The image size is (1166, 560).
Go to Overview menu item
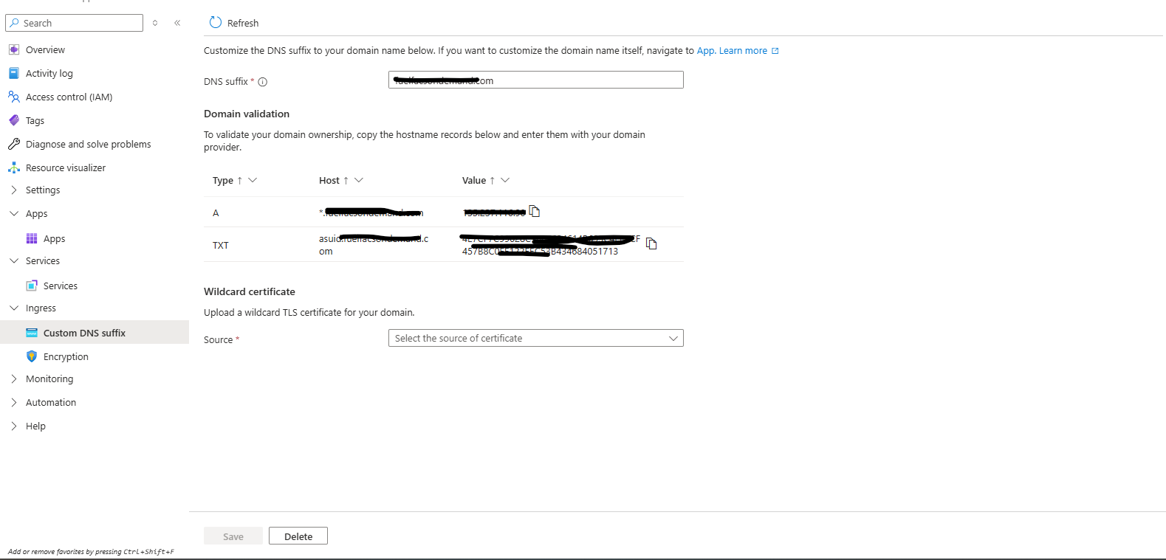(x=45, y=49)
